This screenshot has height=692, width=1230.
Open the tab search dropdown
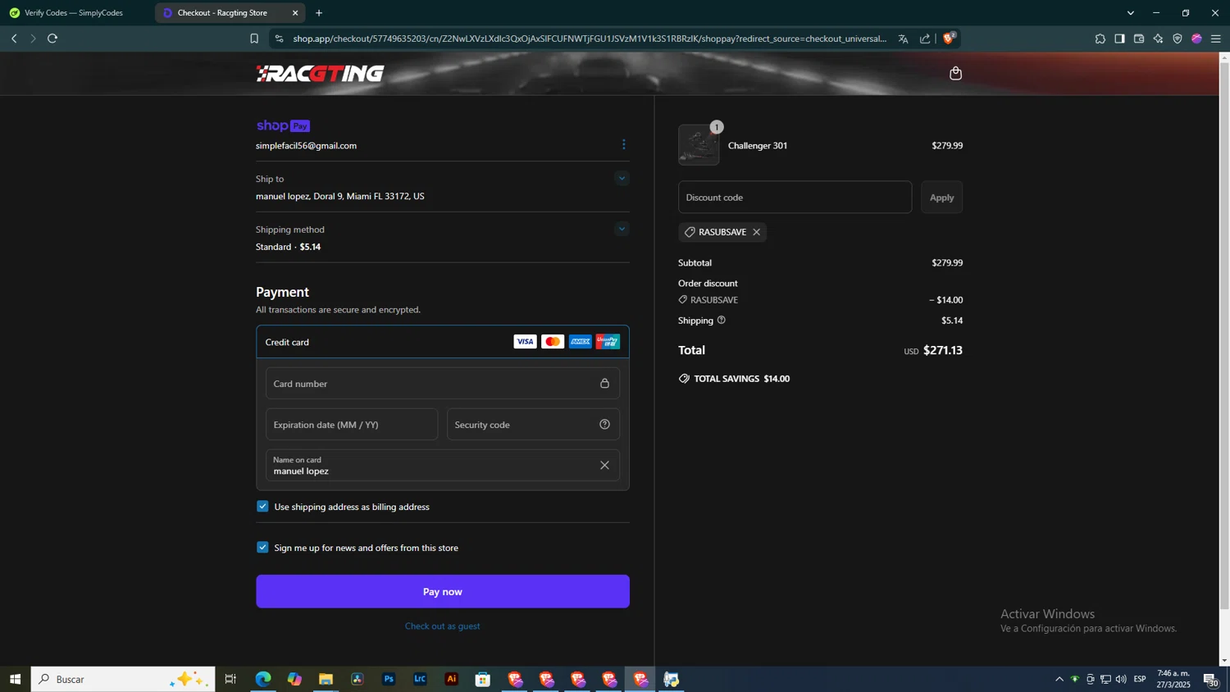(1131, 13)
